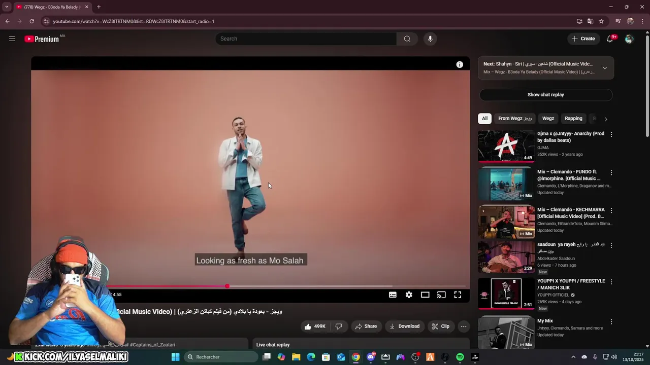
Task: Show video info card icon
Action: tap(460, 64)
